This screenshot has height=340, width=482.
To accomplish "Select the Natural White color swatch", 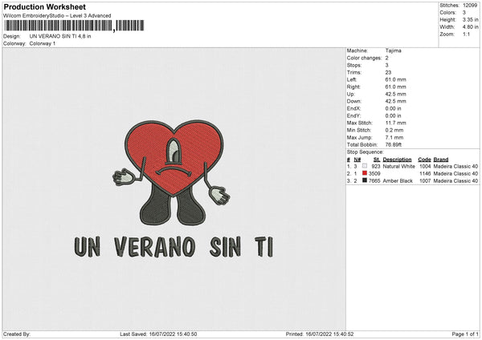I will pyautogui.click(x=365, y=166).
